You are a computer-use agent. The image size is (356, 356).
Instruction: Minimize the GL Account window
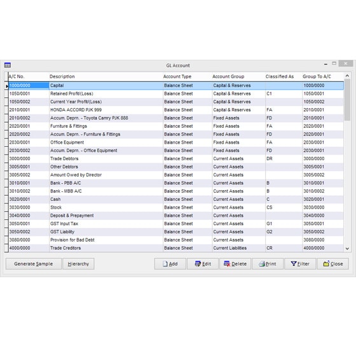point(325,64)
